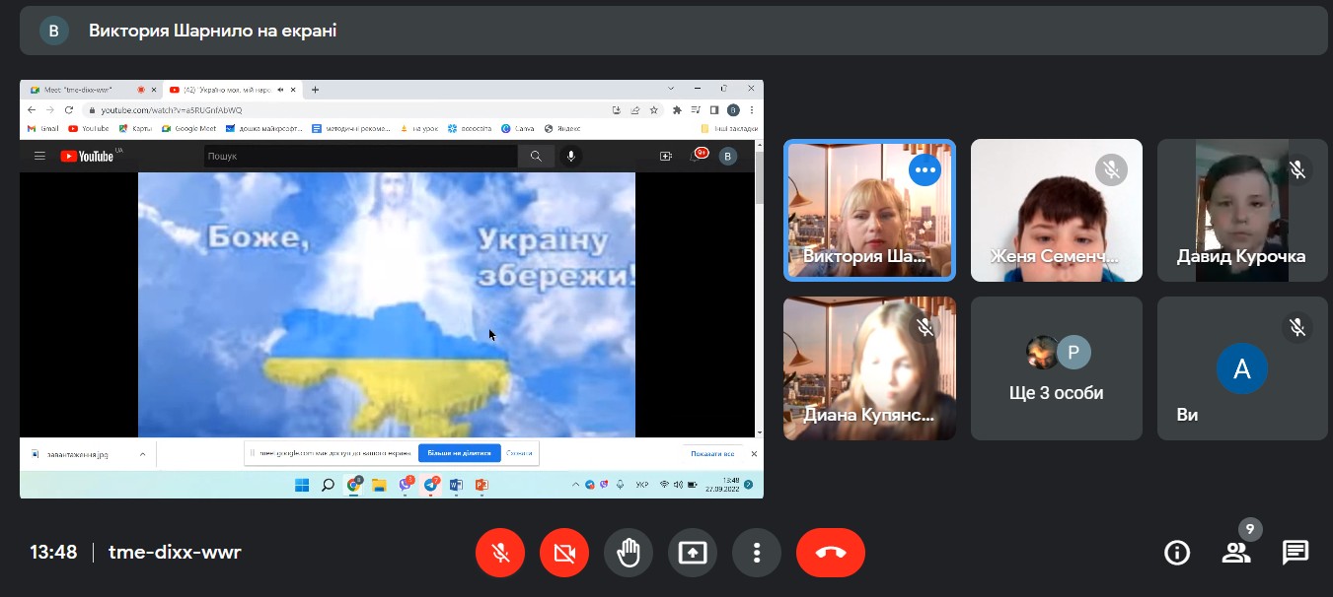Show the participants list with badge 9
This screenshot has height=597, width=1333.
pos(1236,553)
